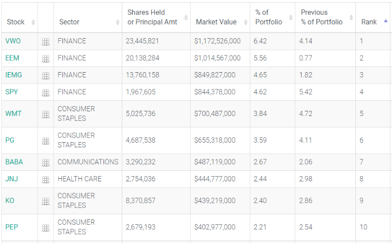Click the grid icon beside EEM
This screenshot has height=243, width=392.
[x=45, y=59]
